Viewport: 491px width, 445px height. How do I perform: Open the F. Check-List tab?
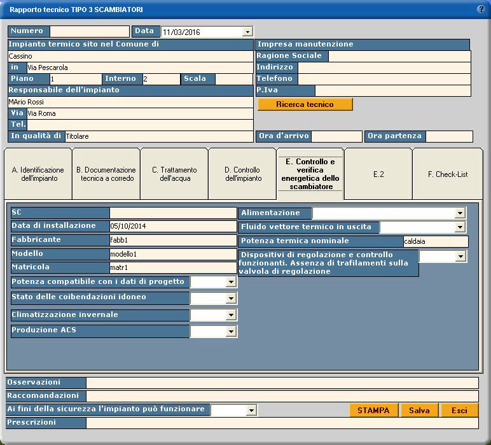448,174
